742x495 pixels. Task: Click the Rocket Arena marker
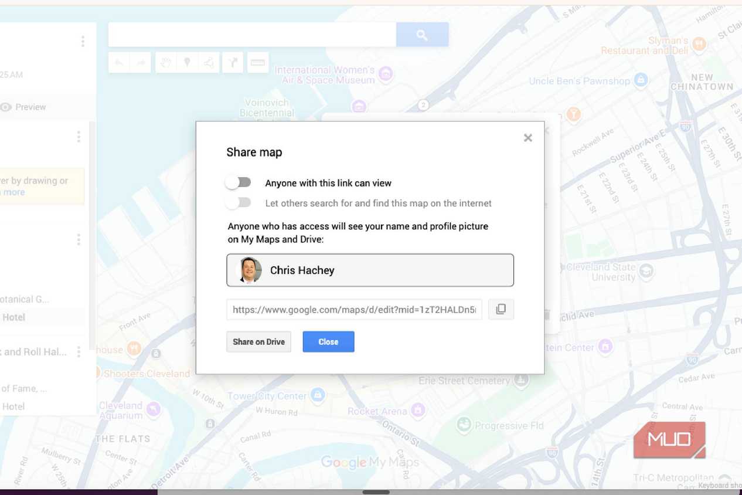[418, 409]
